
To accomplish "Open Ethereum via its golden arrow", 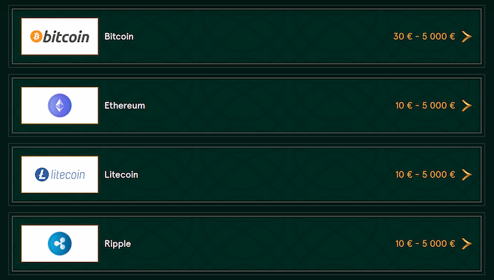I will pyautogui.click(x=466, y=106).
